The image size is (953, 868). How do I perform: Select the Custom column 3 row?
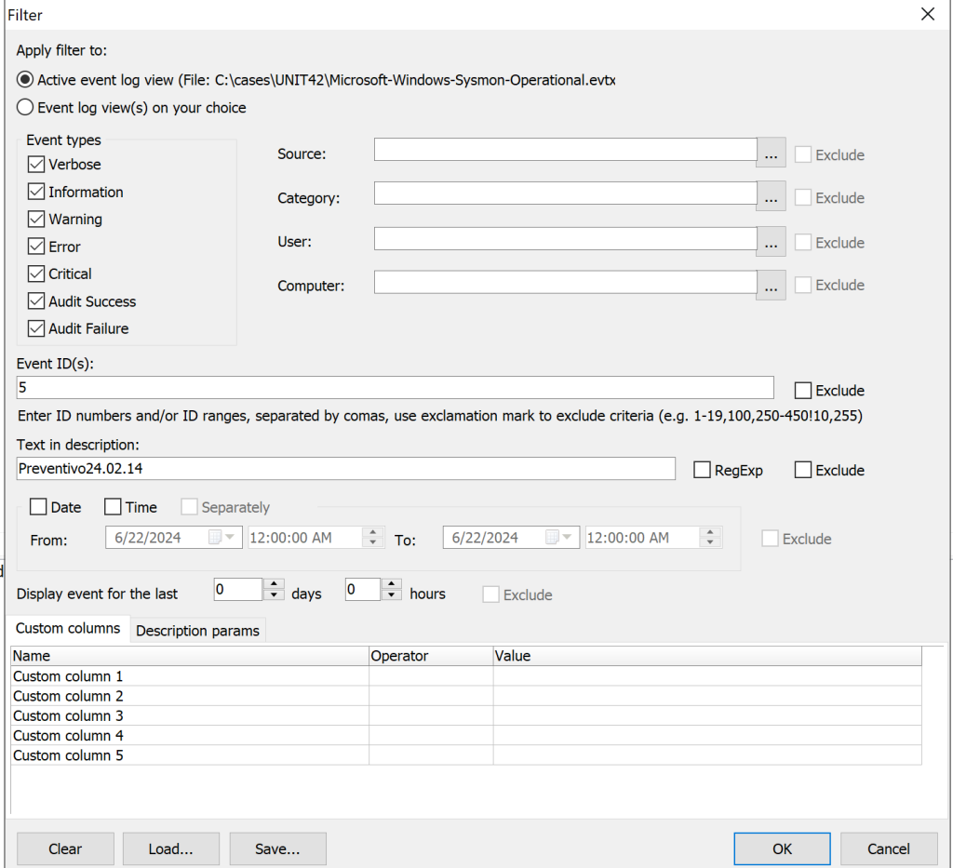[x=466, y=715]
